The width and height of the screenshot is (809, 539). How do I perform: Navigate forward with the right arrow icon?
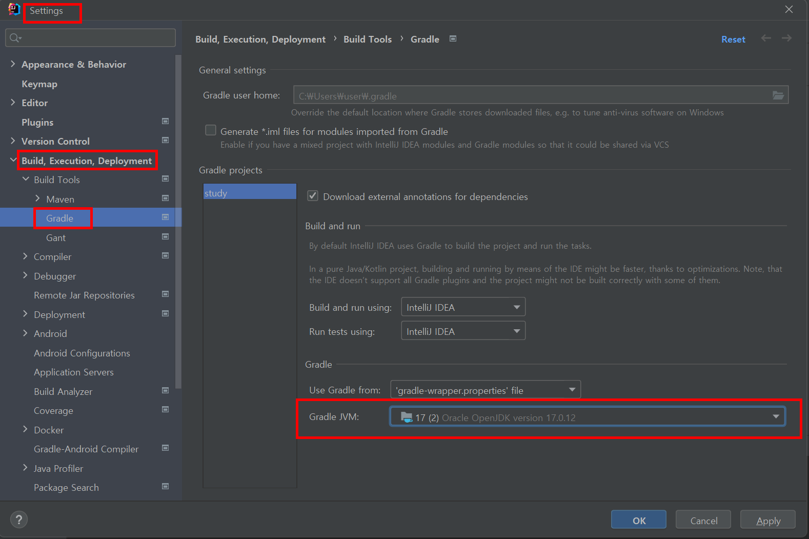point(786,38)
